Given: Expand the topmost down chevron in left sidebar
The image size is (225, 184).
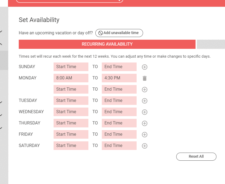Looking at the screenshot, I should [x=1, y=31].
